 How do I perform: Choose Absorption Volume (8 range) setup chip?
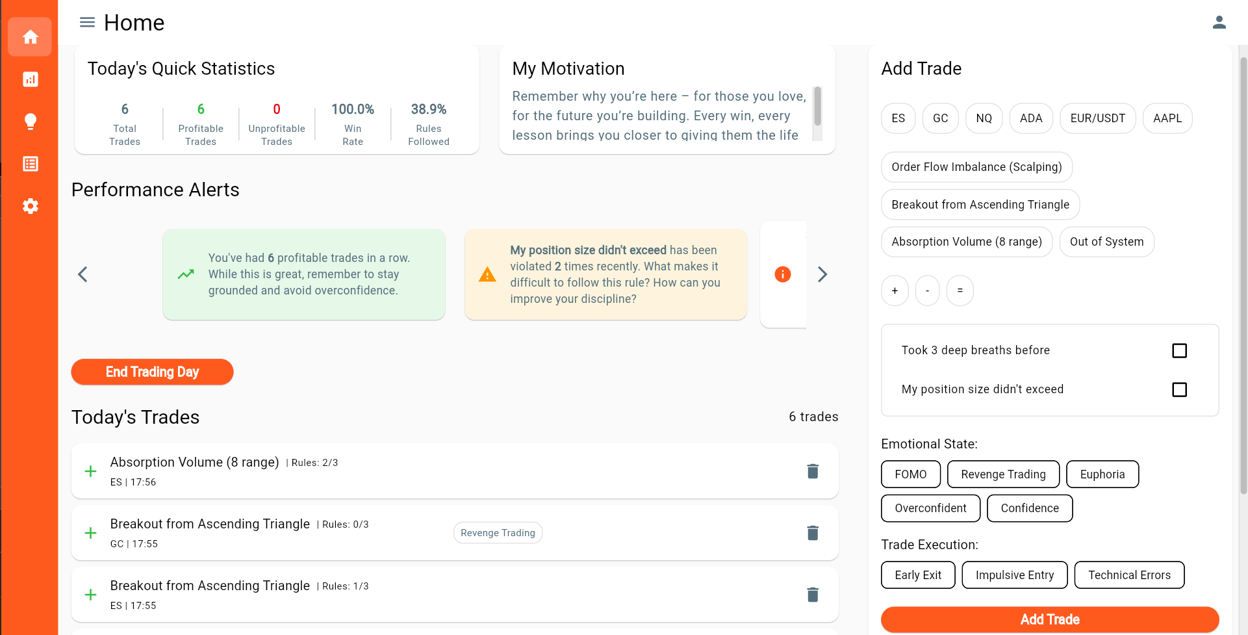[967, 242]
